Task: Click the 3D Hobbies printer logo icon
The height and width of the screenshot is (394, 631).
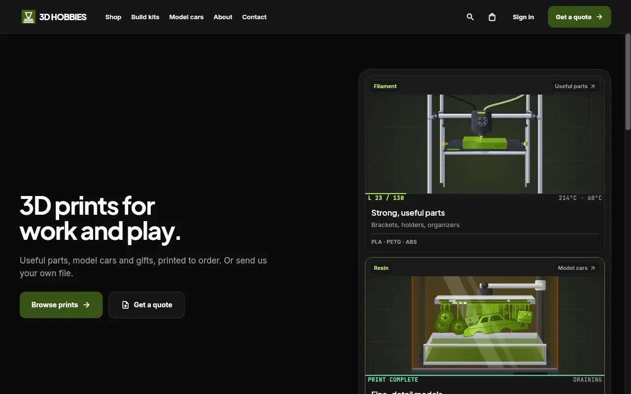Action: [29, 17]
